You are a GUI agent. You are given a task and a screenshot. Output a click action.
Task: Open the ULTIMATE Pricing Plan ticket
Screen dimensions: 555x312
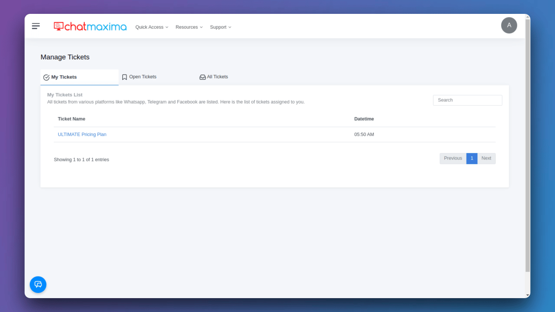click(x=82, y=134)
